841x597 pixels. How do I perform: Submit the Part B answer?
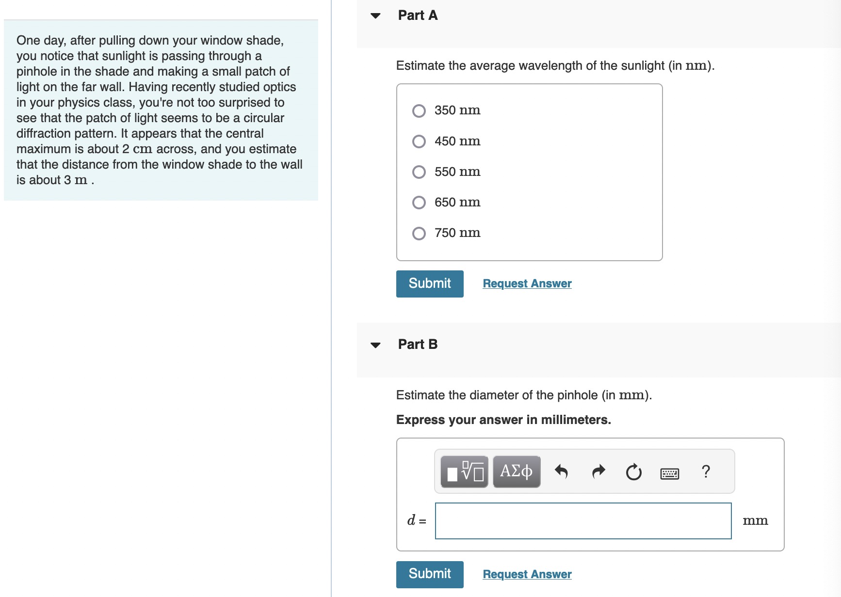point(430,574)
